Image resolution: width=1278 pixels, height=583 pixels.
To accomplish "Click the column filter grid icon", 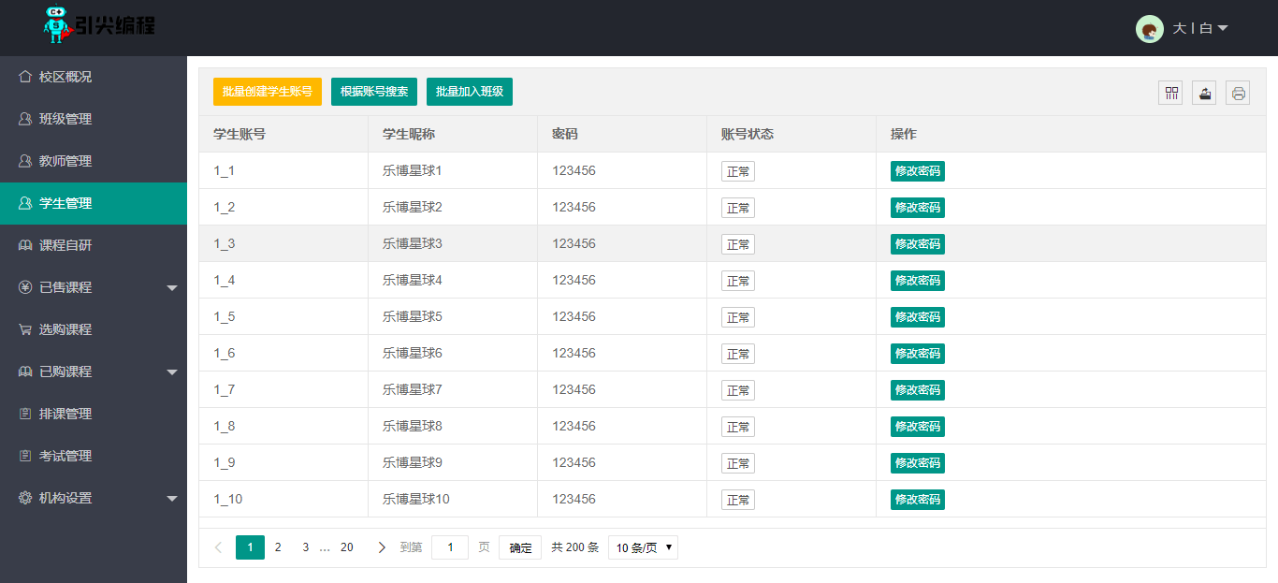I will coord(1170,93).
